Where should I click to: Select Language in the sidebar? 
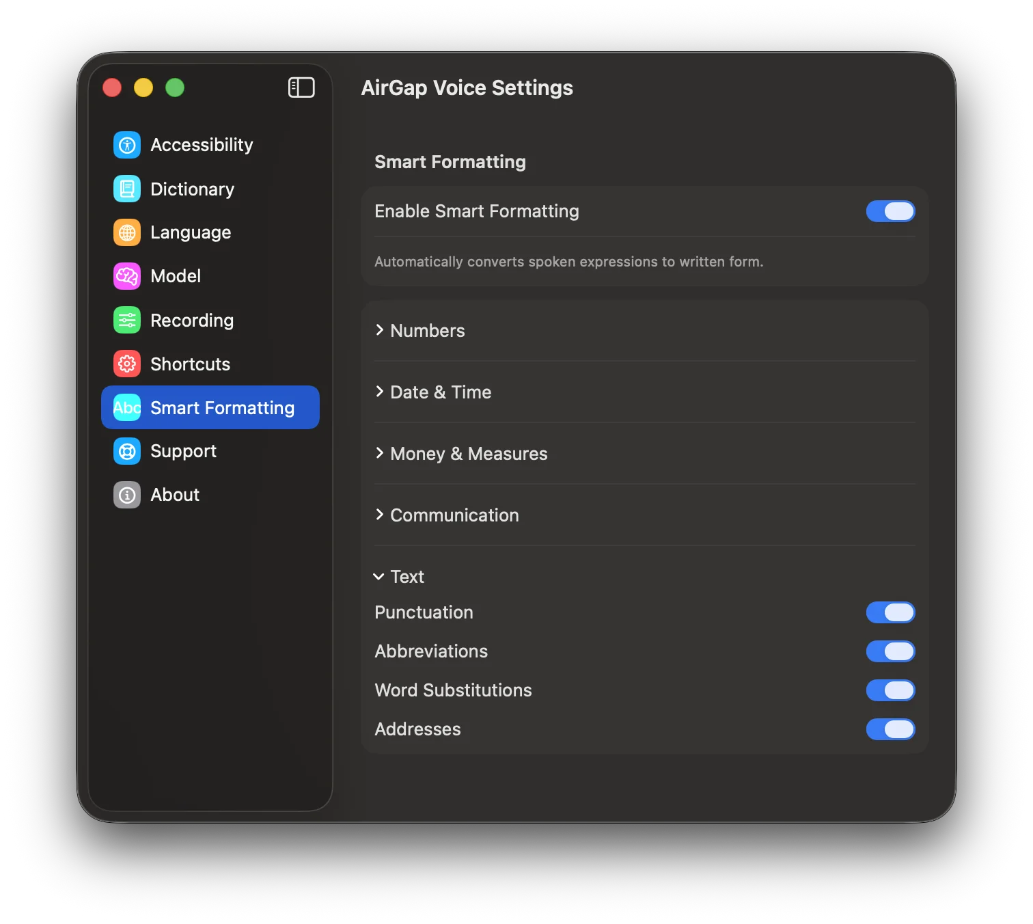tap(210, 232)
